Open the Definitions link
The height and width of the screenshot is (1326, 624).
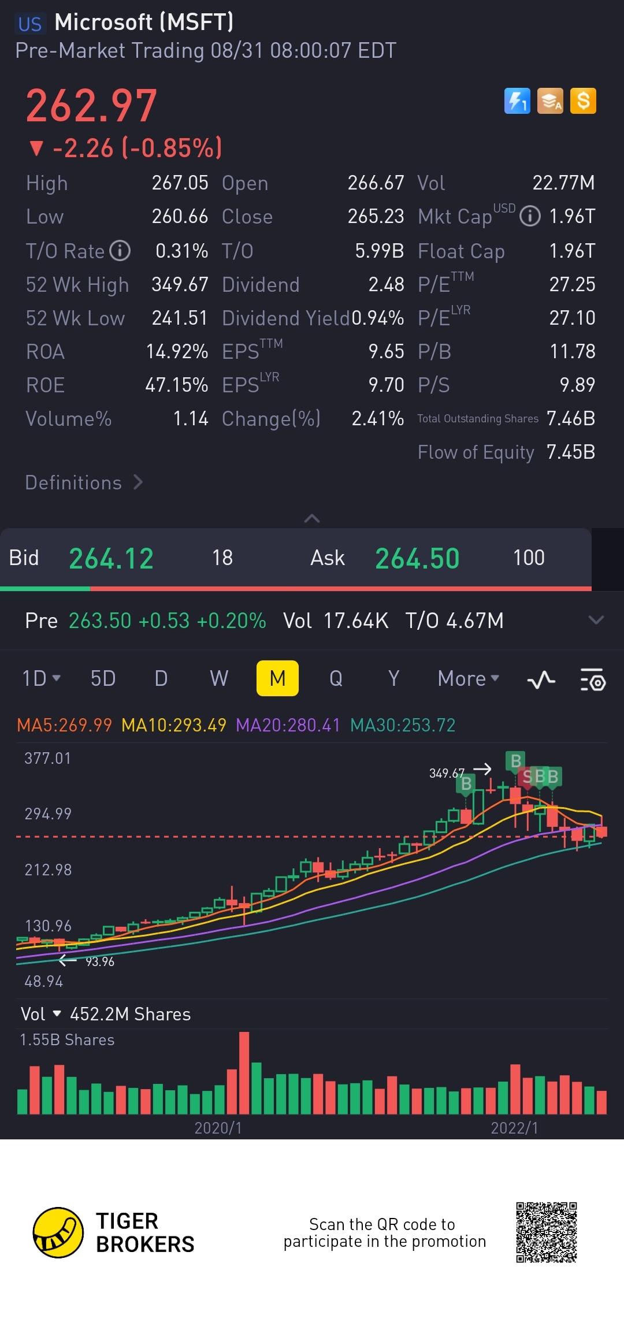pyautogui.click(x=84, y=482)
